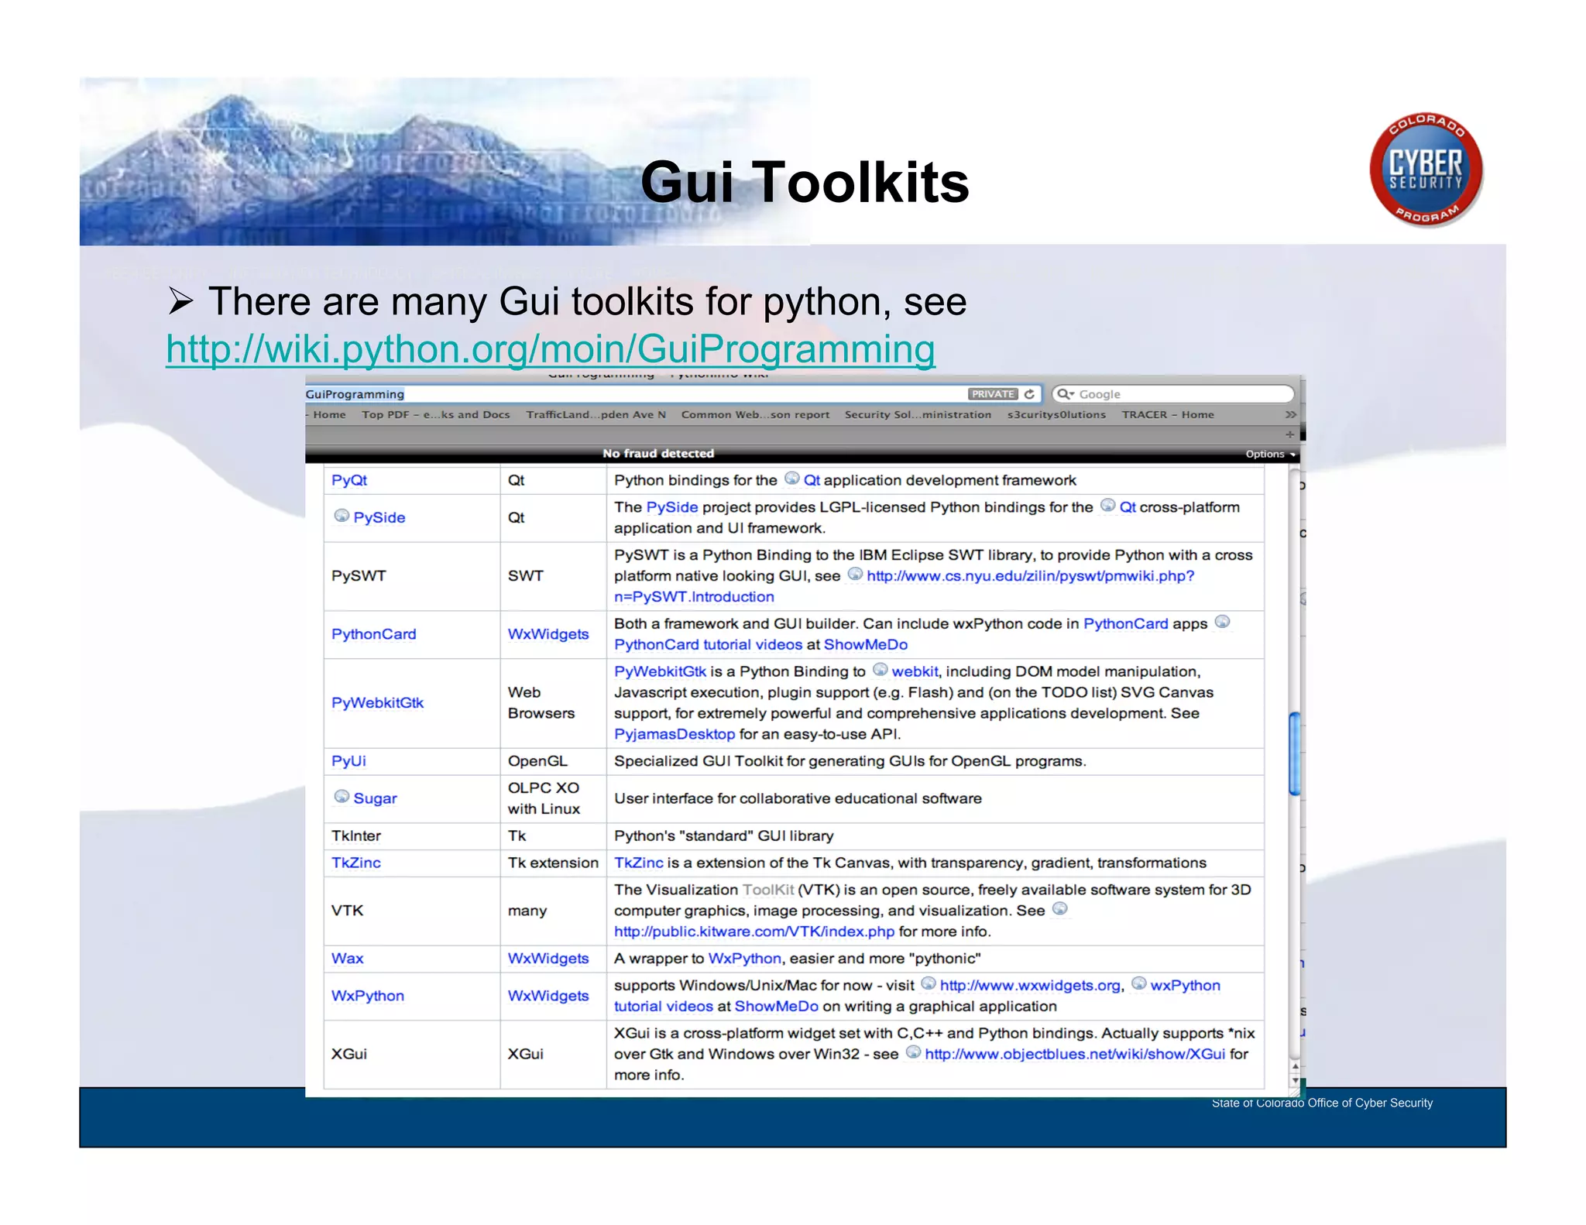
Task: Open WxWidgets link in Wax row
Action: [x=548, y=959]
